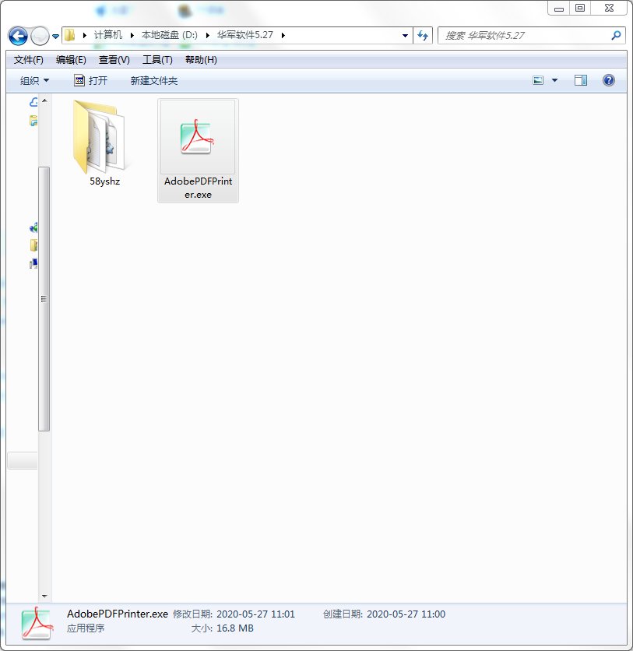Image resolution: width=633 pixels, height=651 pixels.
Task: Click the change view icon
Action: click(538, 80)
